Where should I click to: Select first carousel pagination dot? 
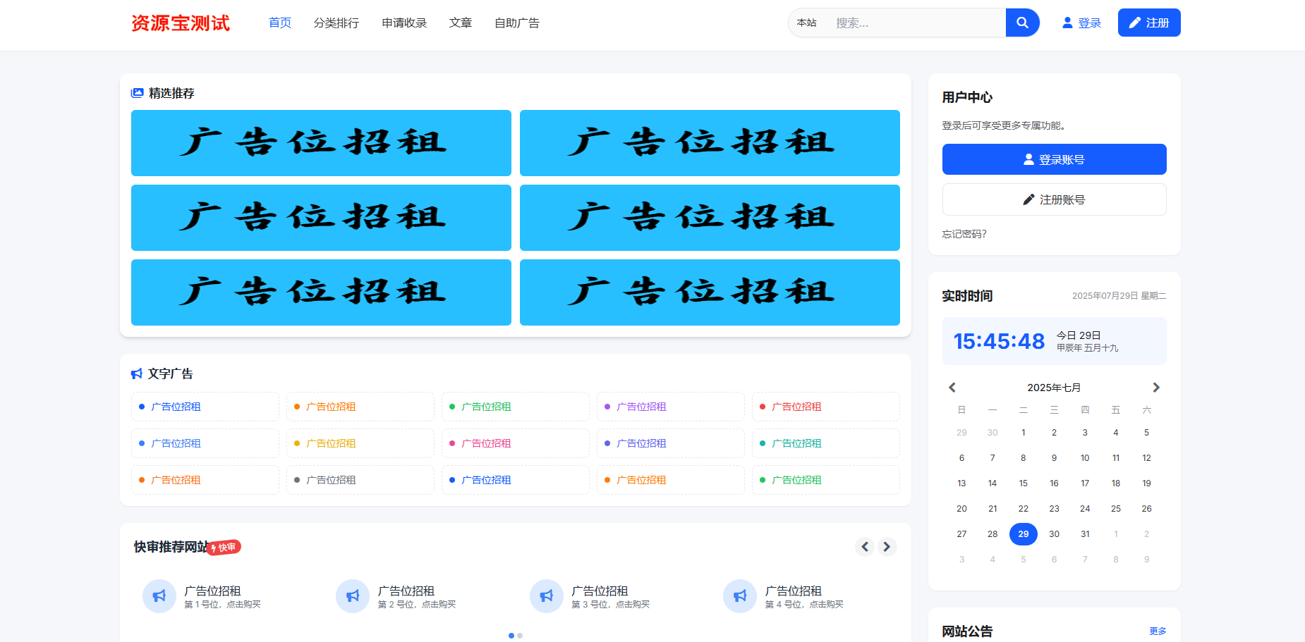(511, 636)
